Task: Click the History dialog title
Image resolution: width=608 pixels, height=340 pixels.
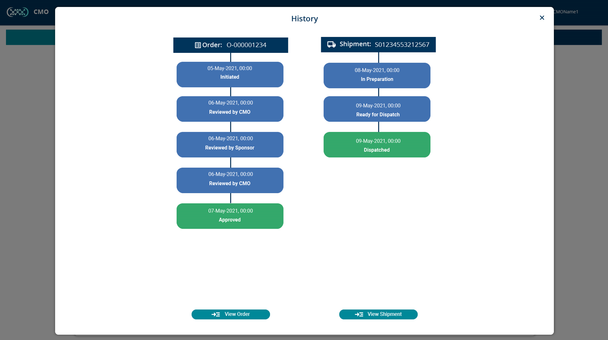Action: (304, 18)
